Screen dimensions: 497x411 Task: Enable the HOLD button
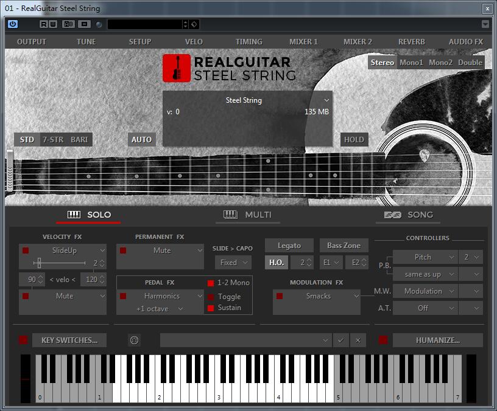354,139
